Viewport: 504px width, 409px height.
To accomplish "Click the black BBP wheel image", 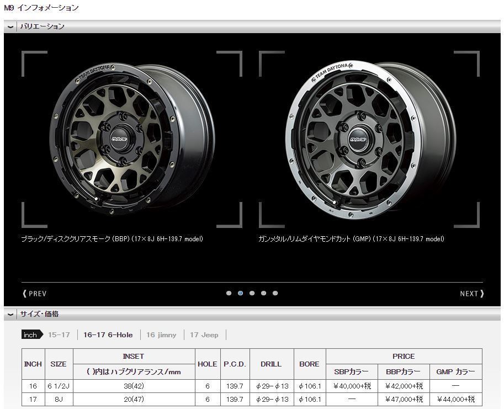I will coord(121,138).
